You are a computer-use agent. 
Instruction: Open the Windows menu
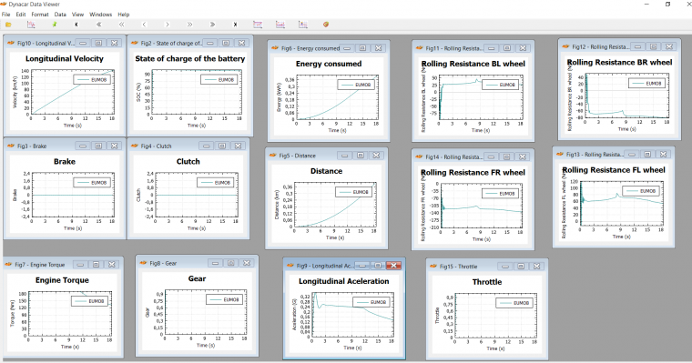(101, 15)
